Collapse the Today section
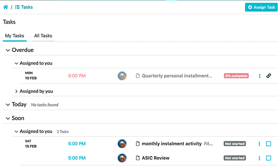Image resolution: width=280 pixels, height=168 pixels. pos(7,104)
